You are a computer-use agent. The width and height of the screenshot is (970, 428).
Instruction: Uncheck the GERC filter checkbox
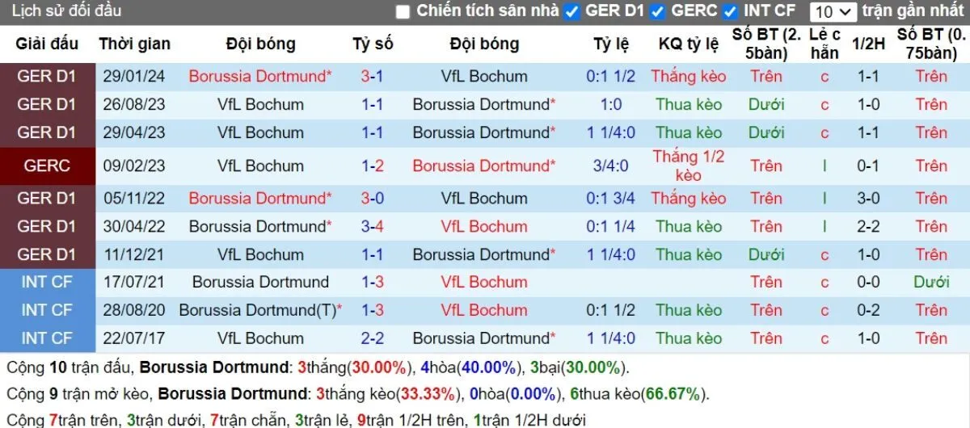(658, 12)
